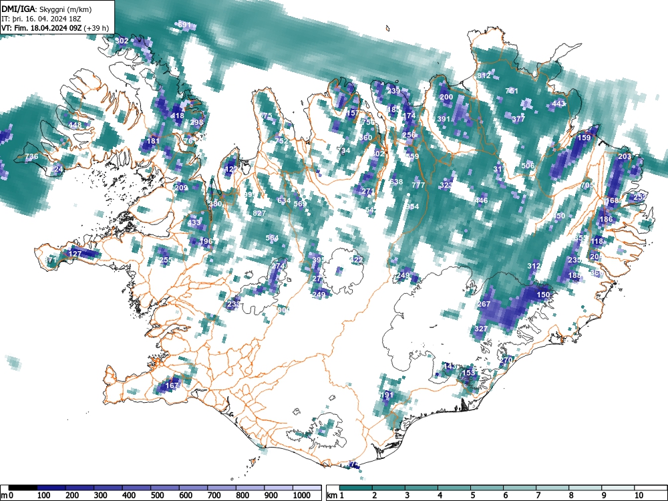Click the 118 visibility value on the map

tap(597, 241)
